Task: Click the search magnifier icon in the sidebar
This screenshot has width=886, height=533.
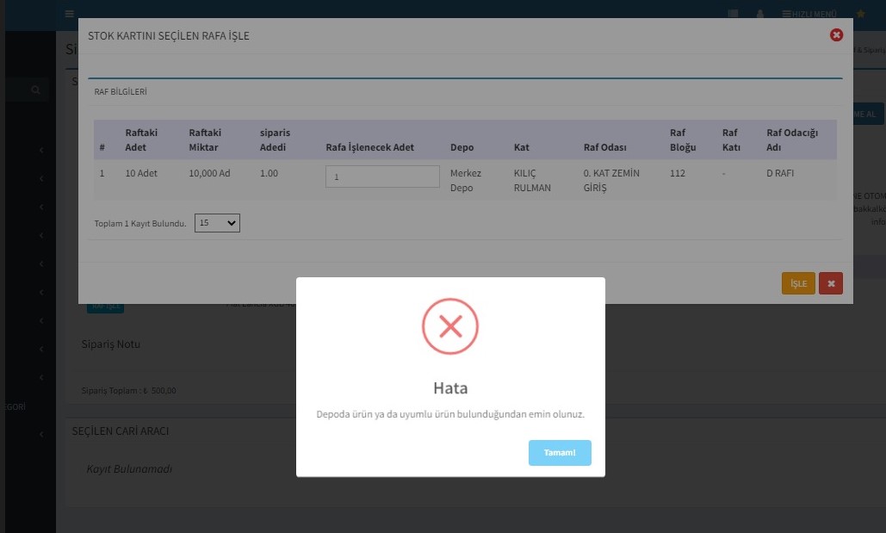Action: pyautogui.click(x=35, y=90)
